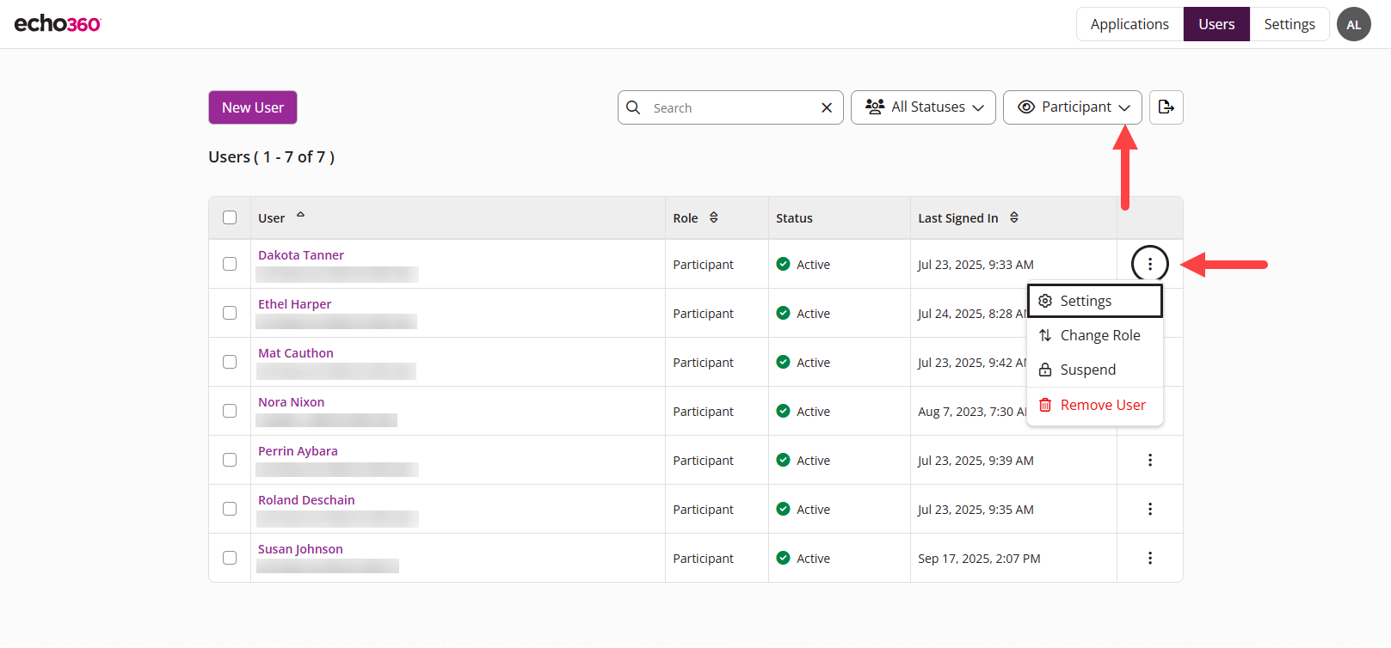Screen dimensions: 1391x648
Task: Open the three-dot menu for Dakota Tanner
Action: (x=1149, y=264)
